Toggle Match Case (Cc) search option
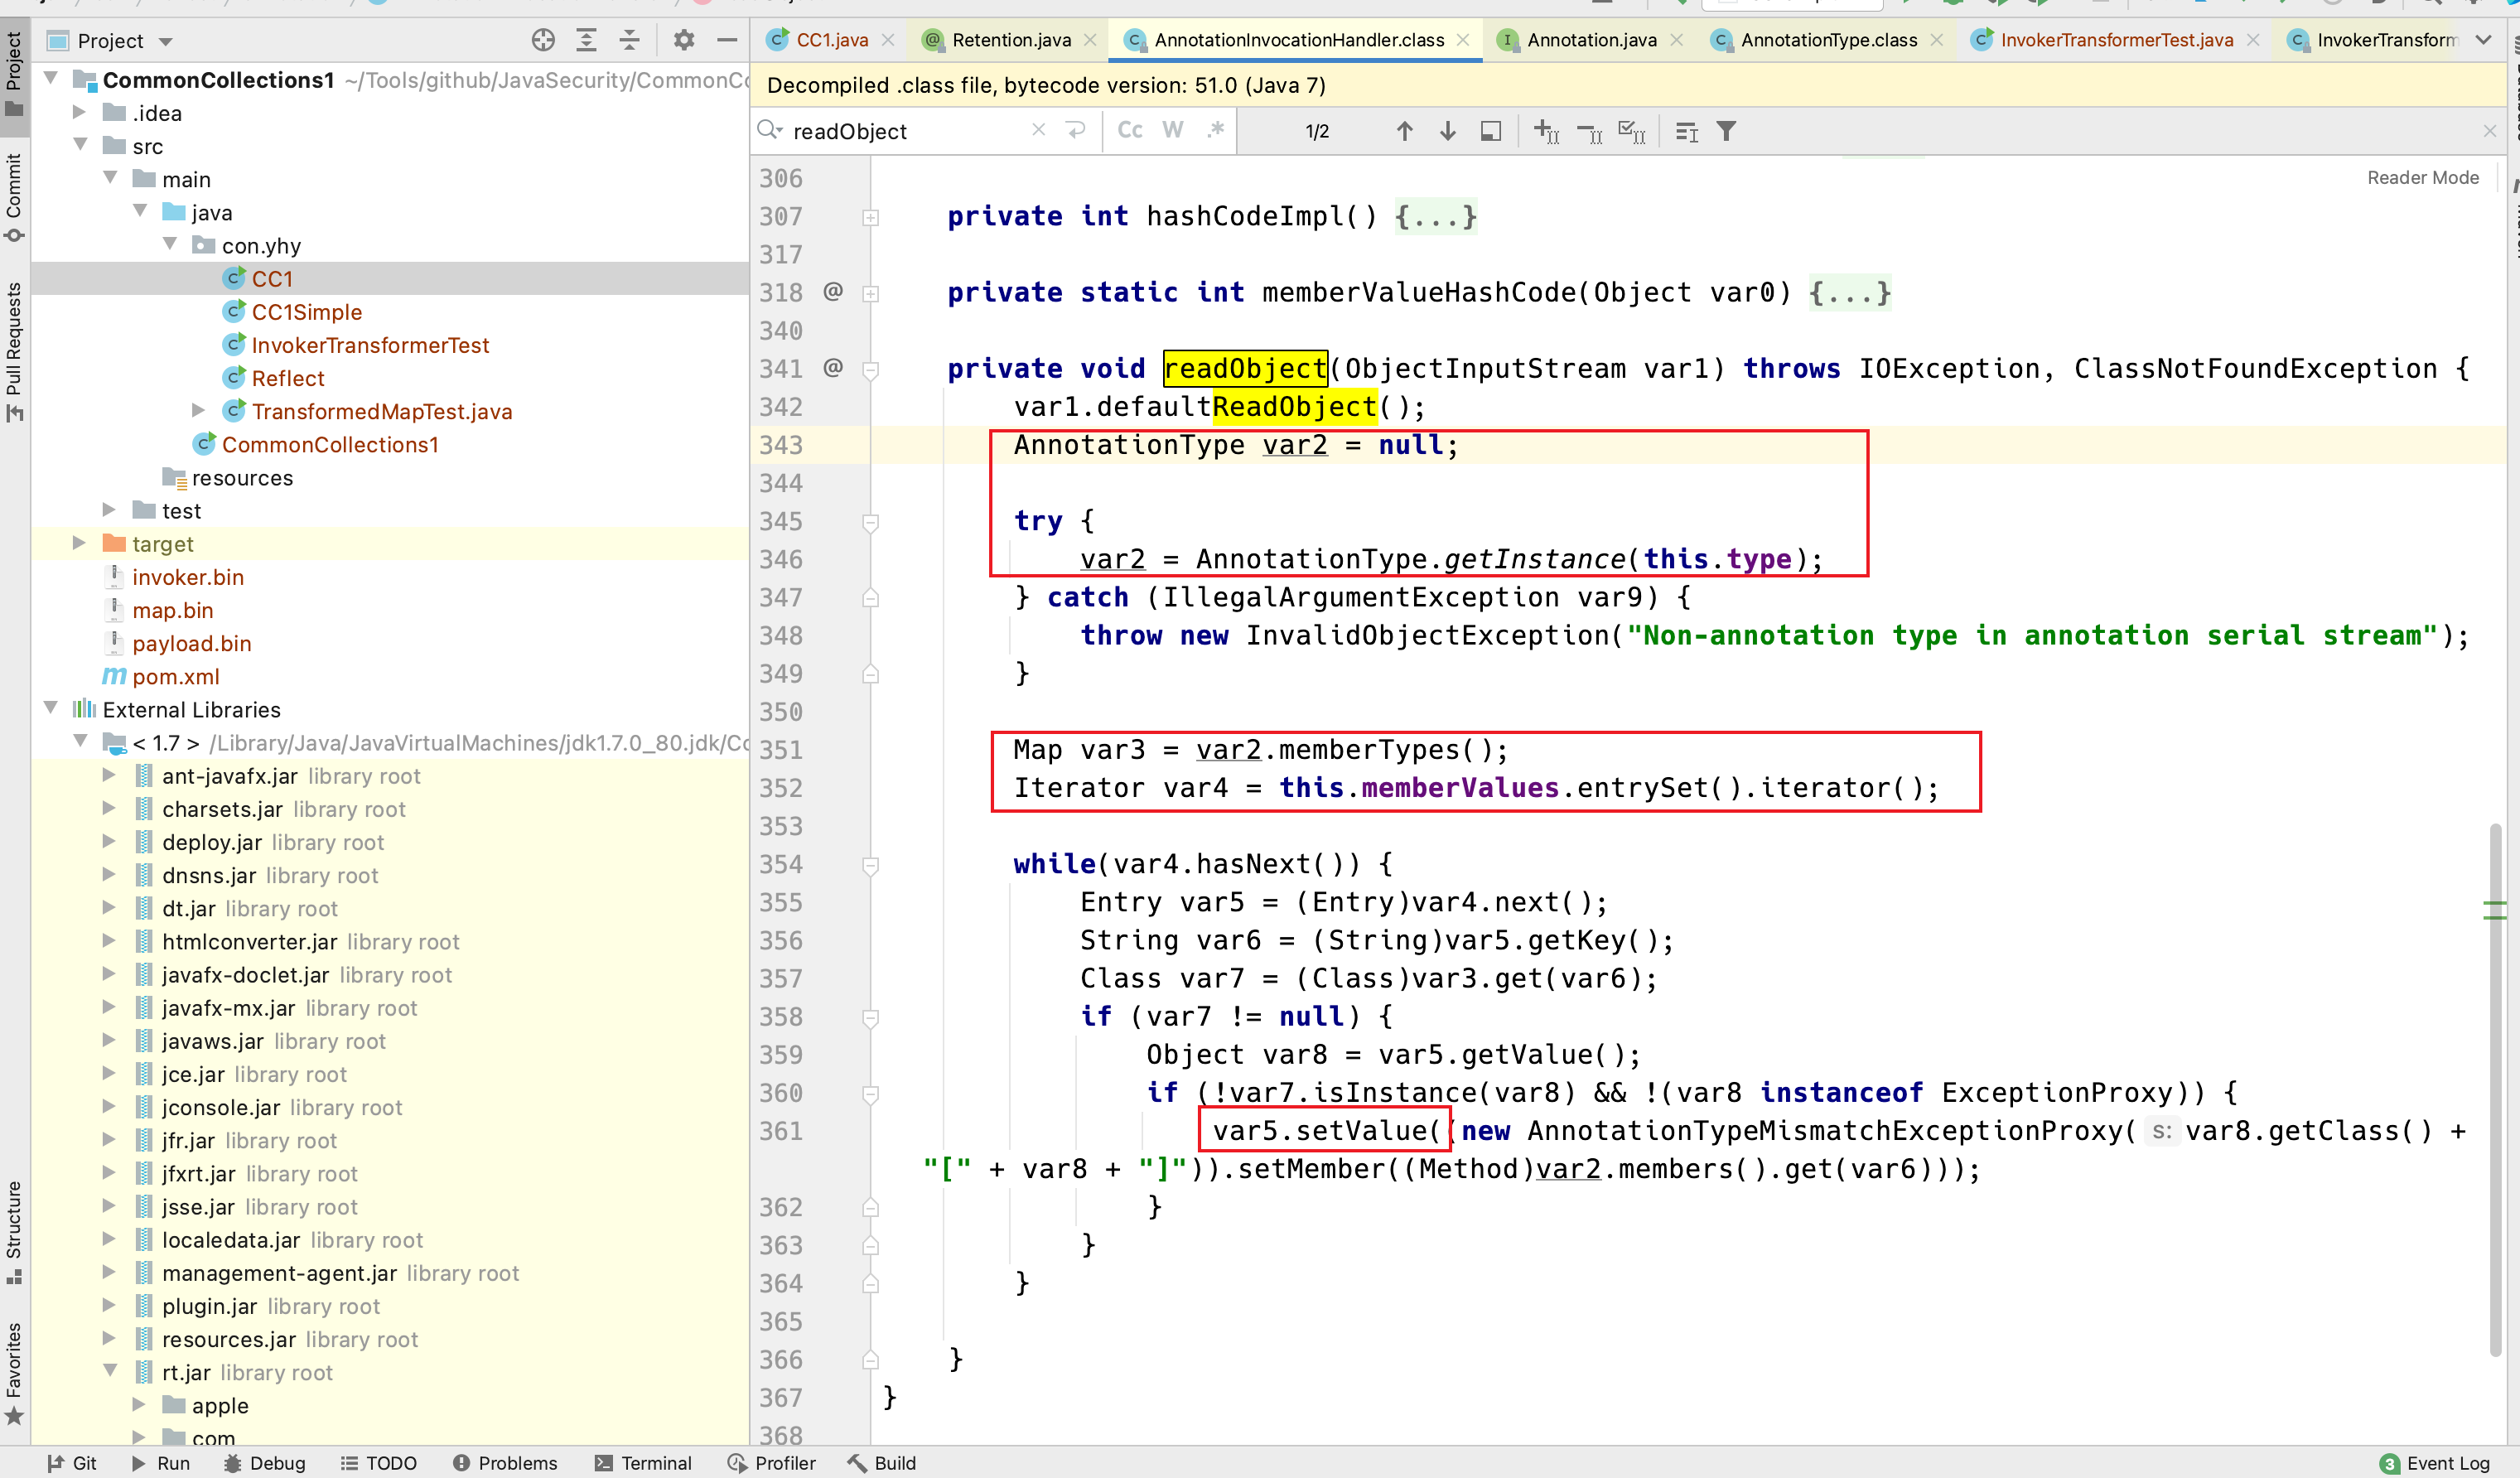2520x1478 pixels. click(x=1130, y=131)
